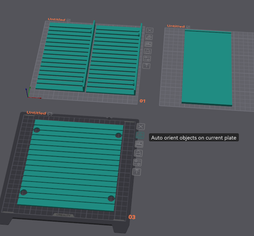Image resolution: width=254 pixels, height=236 pixels.
Task: Click the Untitled label of right-hand plate
Action: (176, 26)
